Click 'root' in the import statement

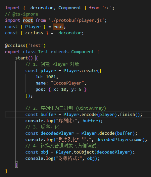(x=28, y=20)
